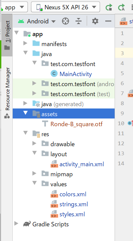Screen dimensions: 133x241
Task: Open the 1: Project tool window tab
Action: coord(7,35)
